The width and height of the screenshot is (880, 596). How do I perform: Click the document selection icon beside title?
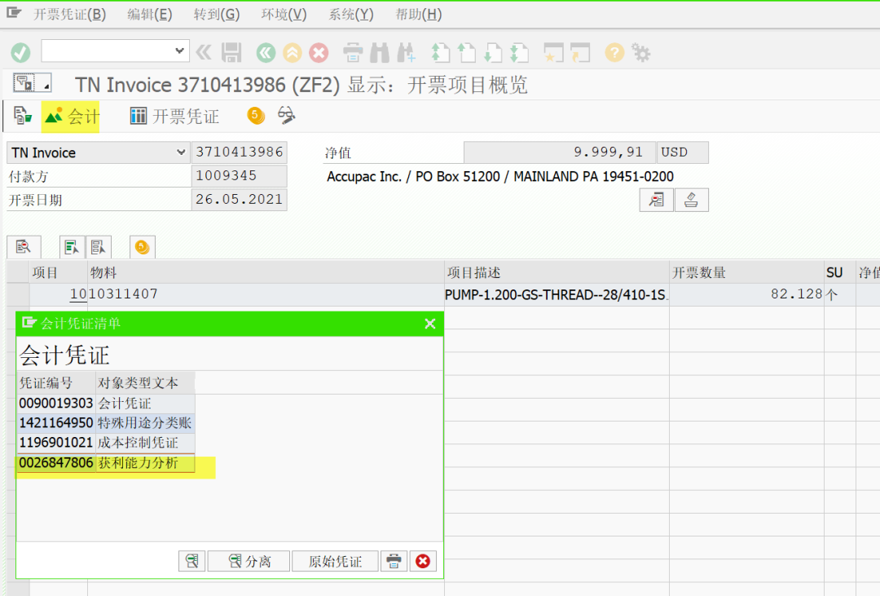pyautogui.click(x=32, y=84)
